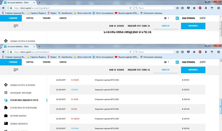
Task: Click $ 69.70 amount in the table
Action: coord(75,90)
